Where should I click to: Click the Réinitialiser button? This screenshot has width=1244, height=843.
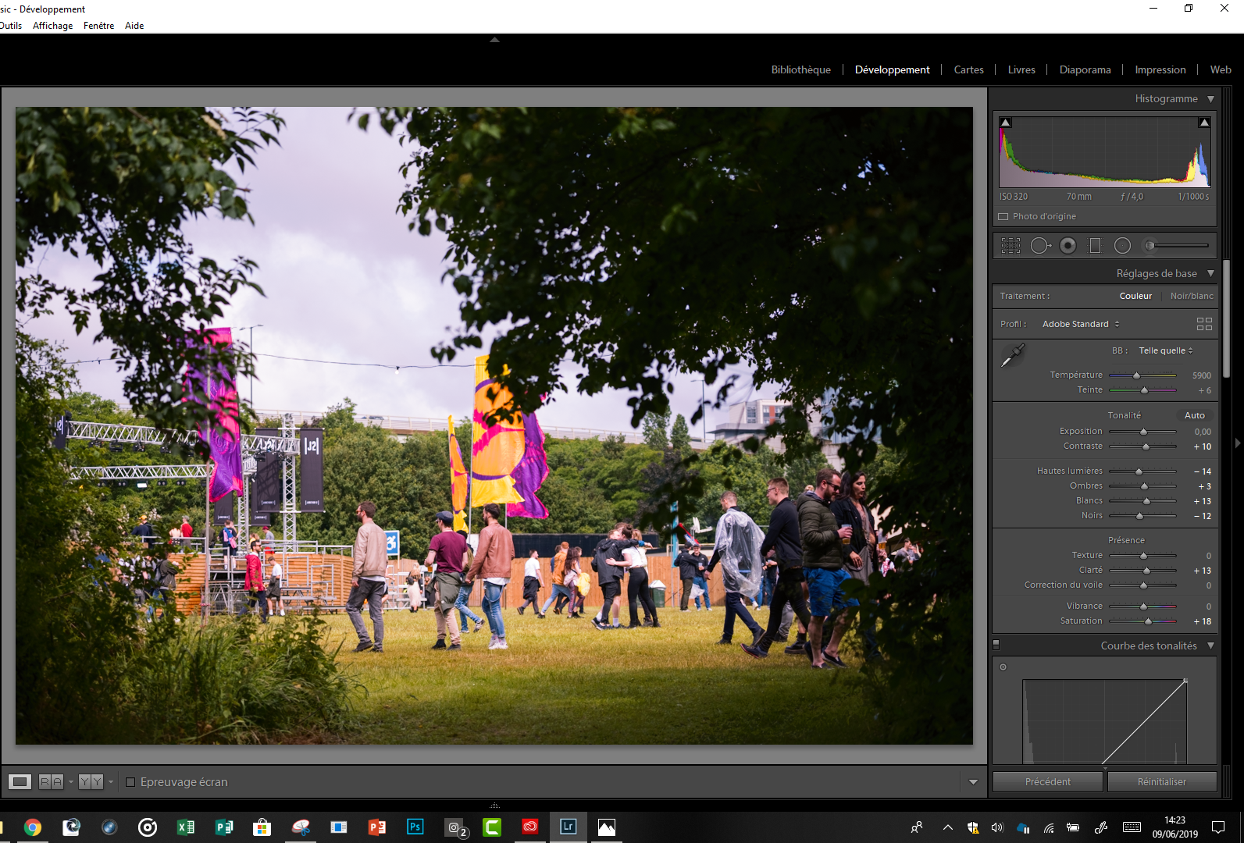(1162, 781)
